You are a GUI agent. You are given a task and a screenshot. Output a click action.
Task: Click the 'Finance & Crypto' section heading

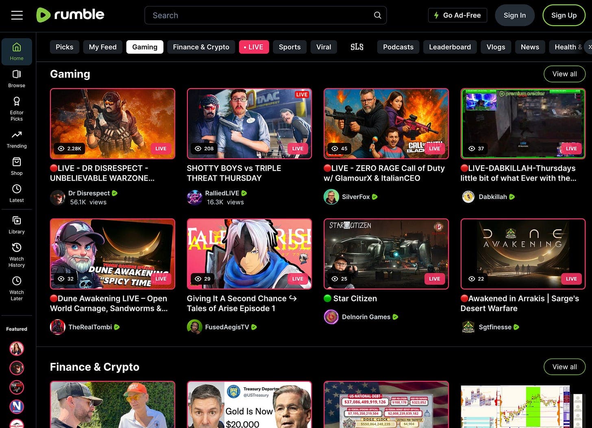click(95, 367)
